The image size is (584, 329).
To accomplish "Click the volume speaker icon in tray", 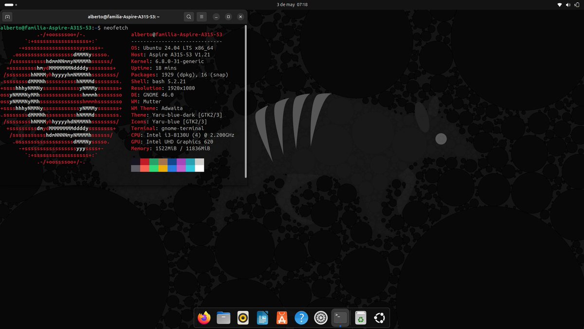I will (x=568, y=4).
